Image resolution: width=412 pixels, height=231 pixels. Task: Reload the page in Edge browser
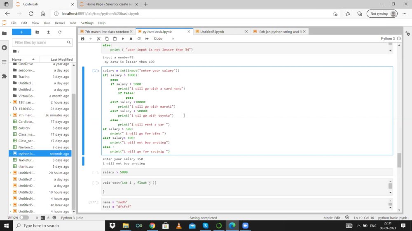click(x=31, y=14)
